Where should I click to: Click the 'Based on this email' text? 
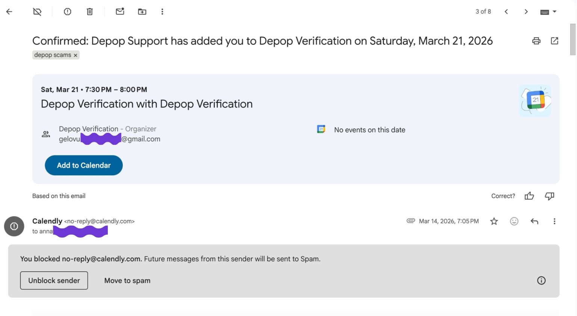pos(59,196)
